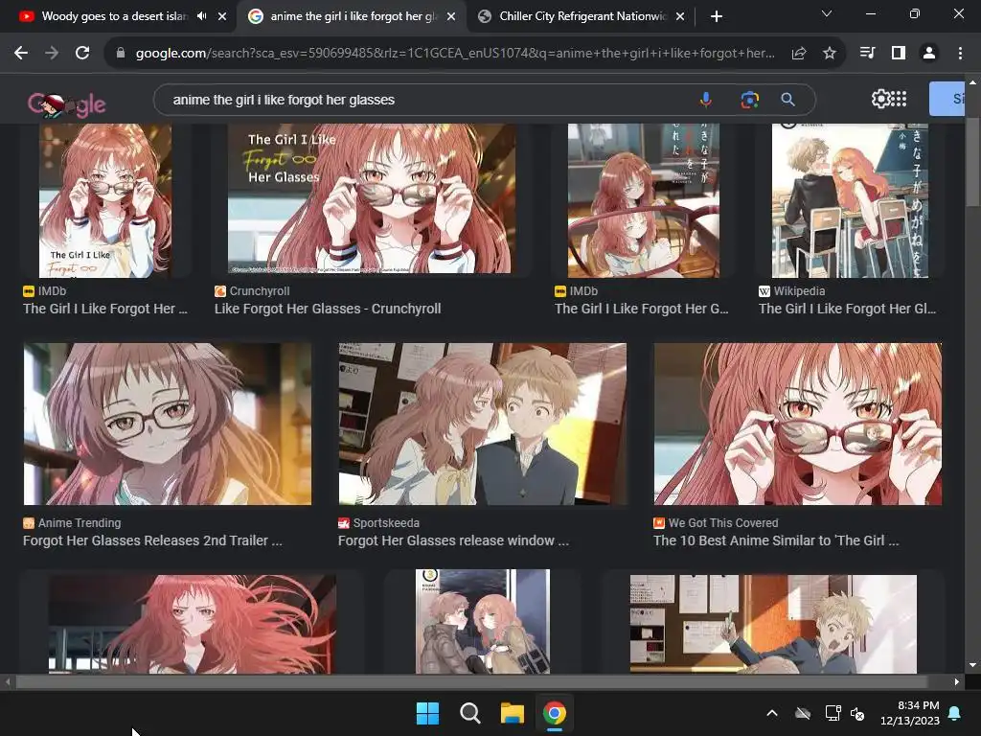The image size is (981, 736).
Task: Open the tab search dropdown chevron
Action: 827,13
